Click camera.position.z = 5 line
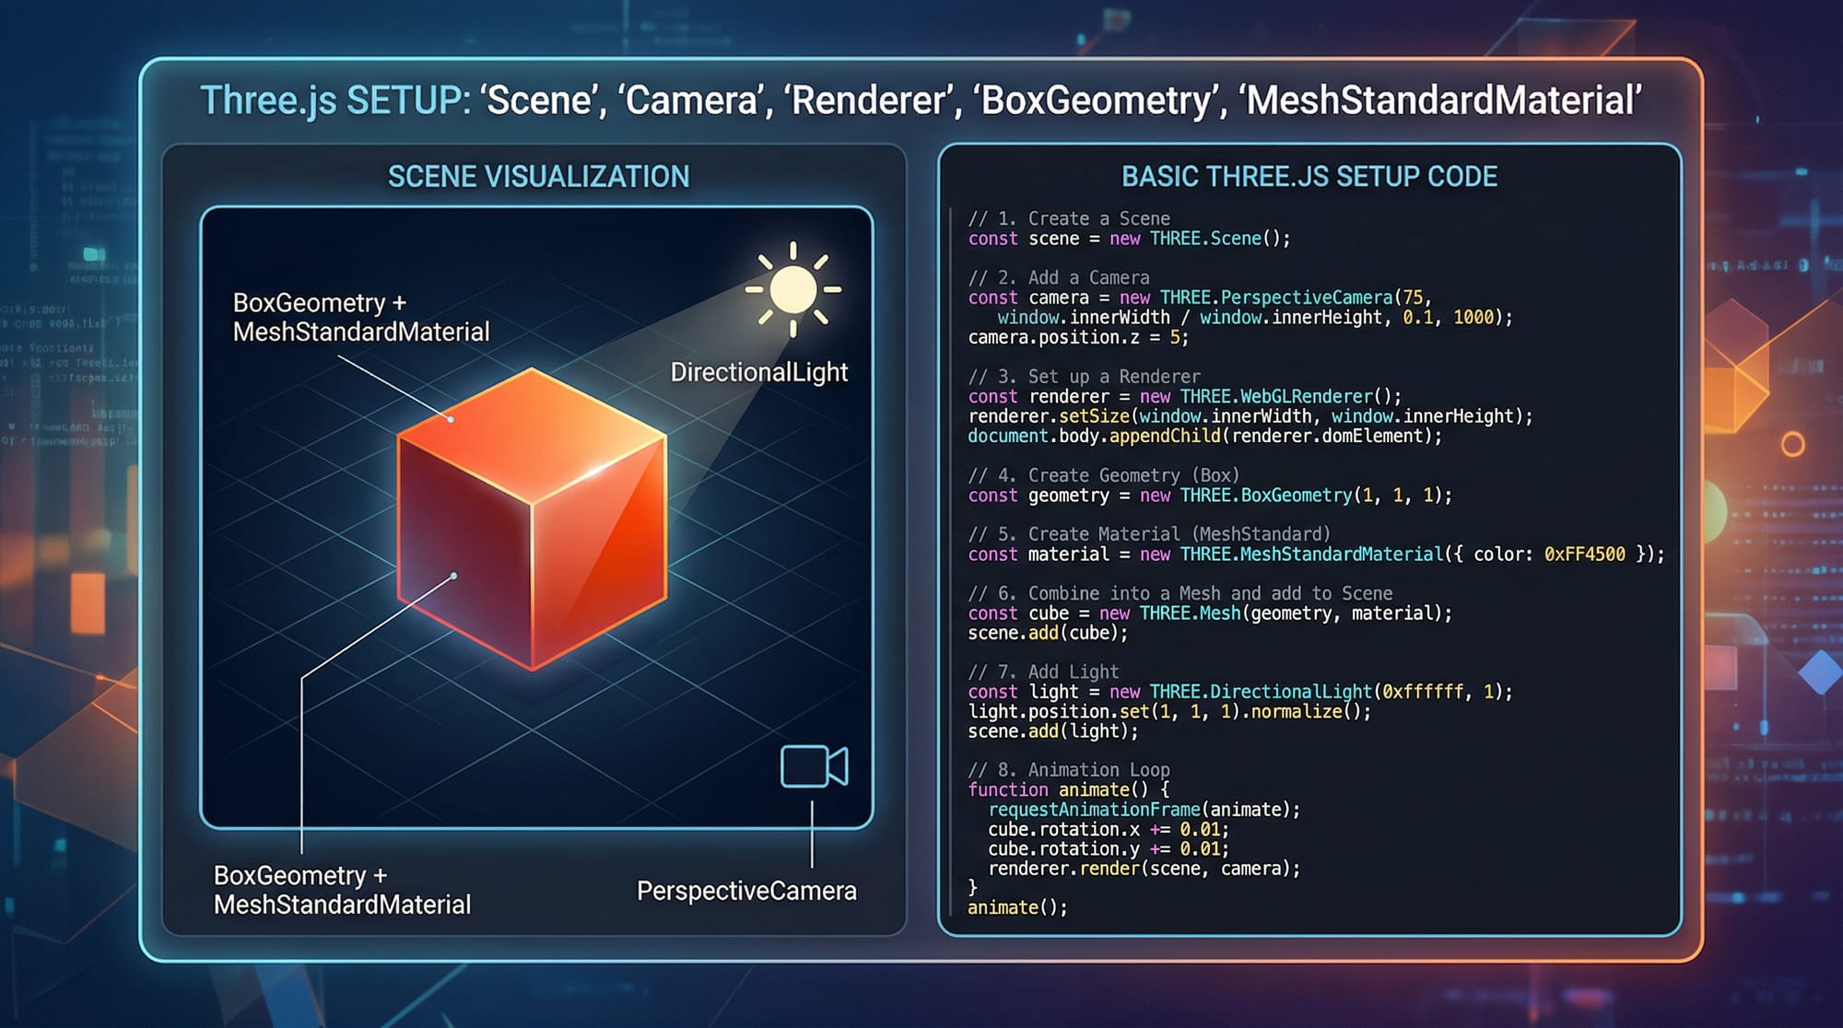The width and height of the screenshot is (1843, 1028). click(1077, 338)
